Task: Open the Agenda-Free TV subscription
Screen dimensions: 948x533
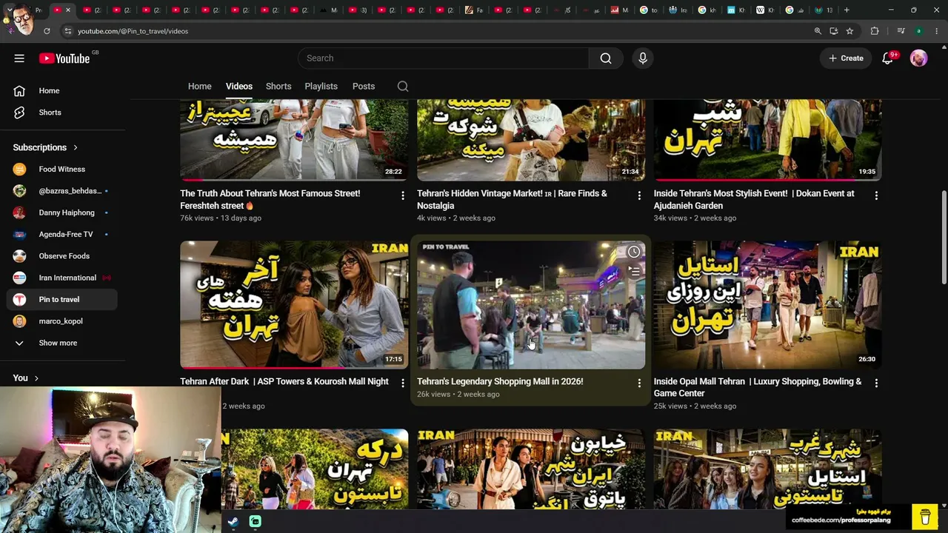Action: 62,235
